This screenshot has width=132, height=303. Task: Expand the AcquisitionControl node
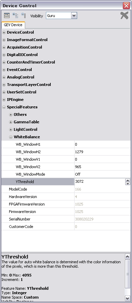pos(4,47)
